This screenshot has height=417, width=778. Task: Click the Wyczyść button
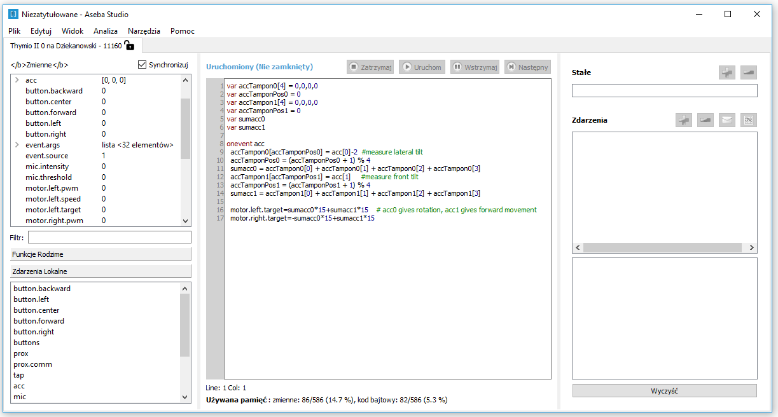(664, 391)
